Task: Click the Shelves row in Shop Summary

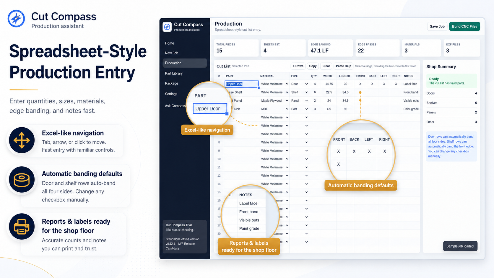Action: coord(451,103)
